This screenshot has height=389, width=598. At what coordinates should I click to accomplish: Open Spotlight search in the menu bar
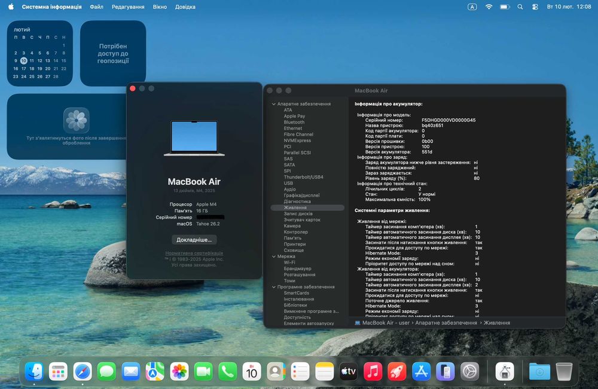coord(520,7)
